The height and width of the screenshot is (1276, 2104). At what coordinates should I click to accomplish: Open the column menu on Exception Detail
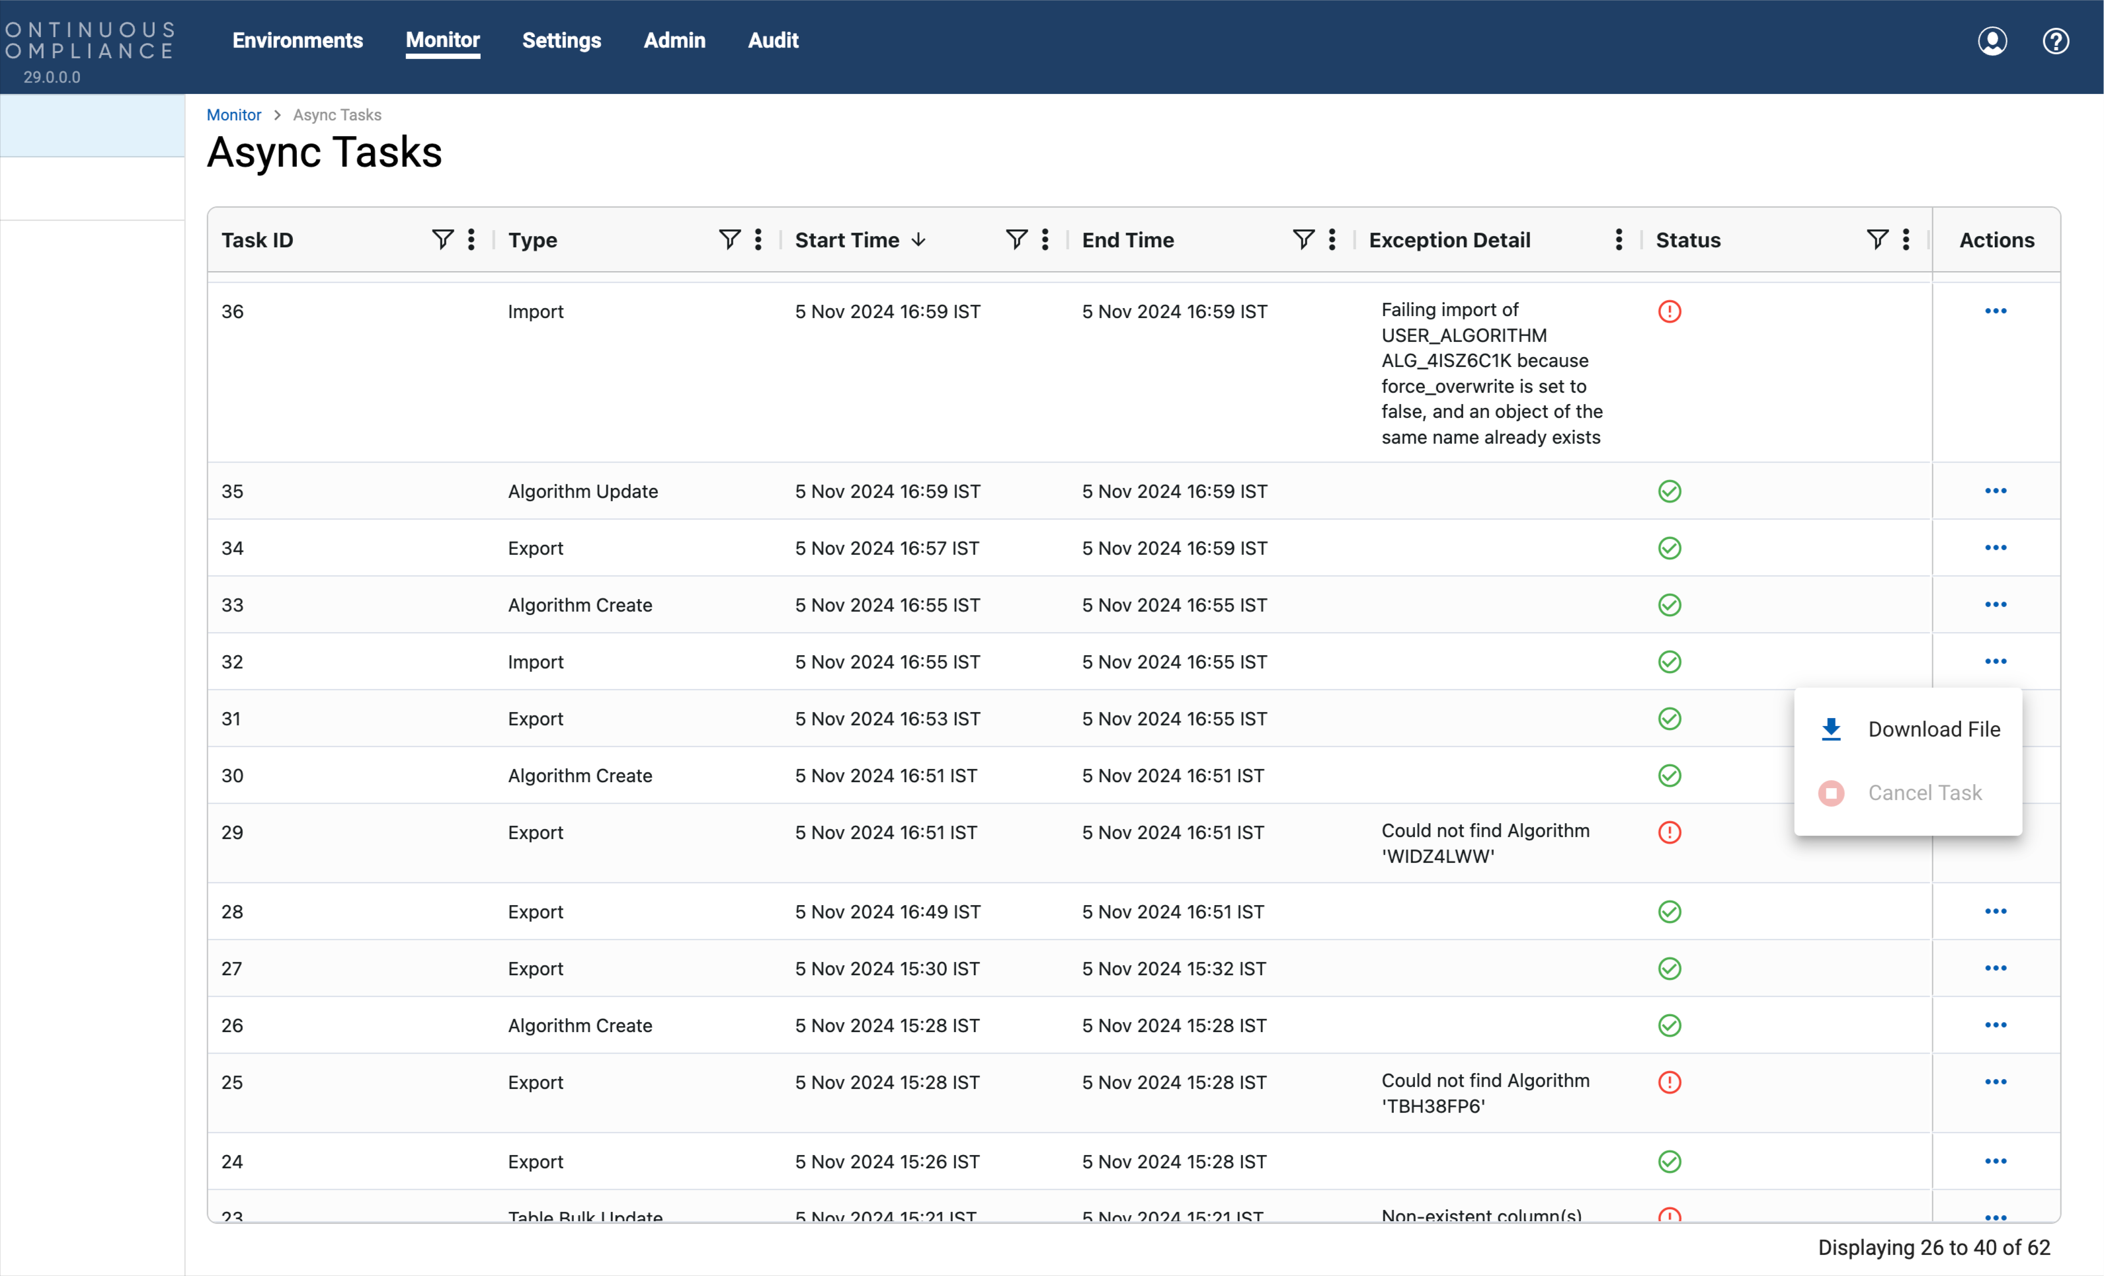(1617, 240)
